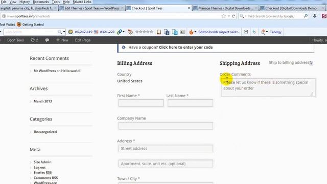
Task: Click the WordPress comments bubble icon
Action: pos(47,40)
